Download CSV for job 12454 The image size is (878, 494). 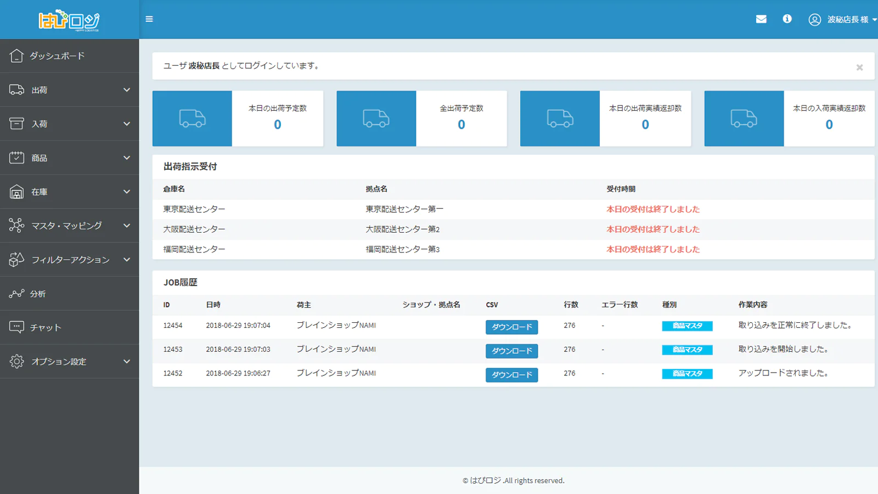[511, 327]
